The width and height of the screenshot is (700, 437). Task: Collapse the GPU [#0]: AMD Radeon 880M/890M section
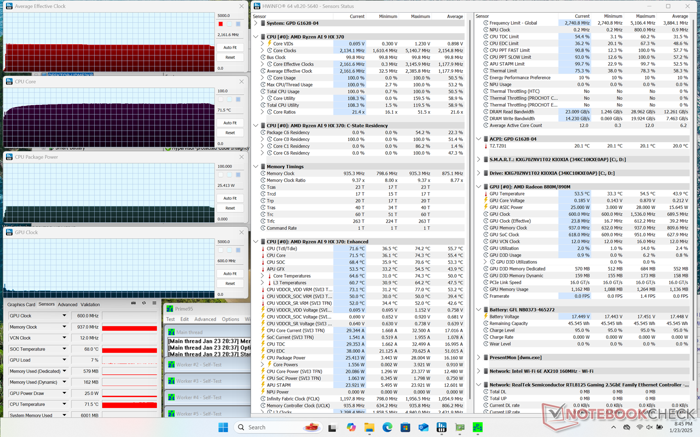[479, 187]
